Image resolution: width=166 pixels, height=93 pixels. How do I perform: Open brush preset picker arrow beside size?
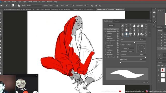(x=16, y=6)
